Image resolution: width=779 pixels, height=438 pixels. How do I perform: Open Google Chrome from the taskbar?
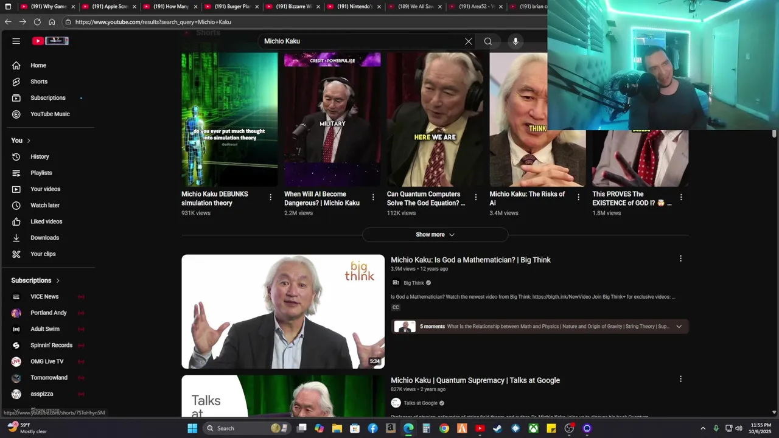[444, 428]
